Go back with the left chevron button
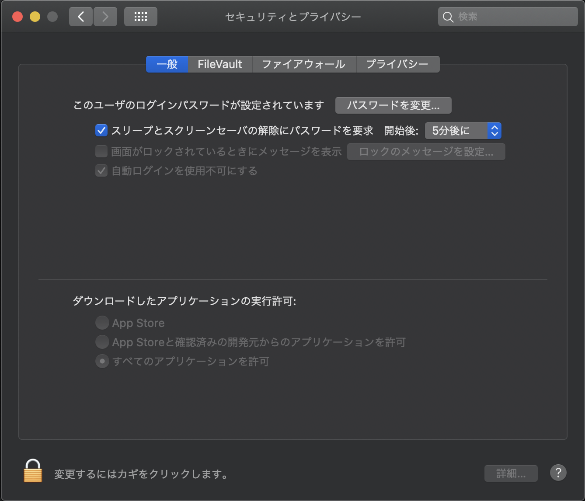 pyautogui.click(x=81, y=17)
